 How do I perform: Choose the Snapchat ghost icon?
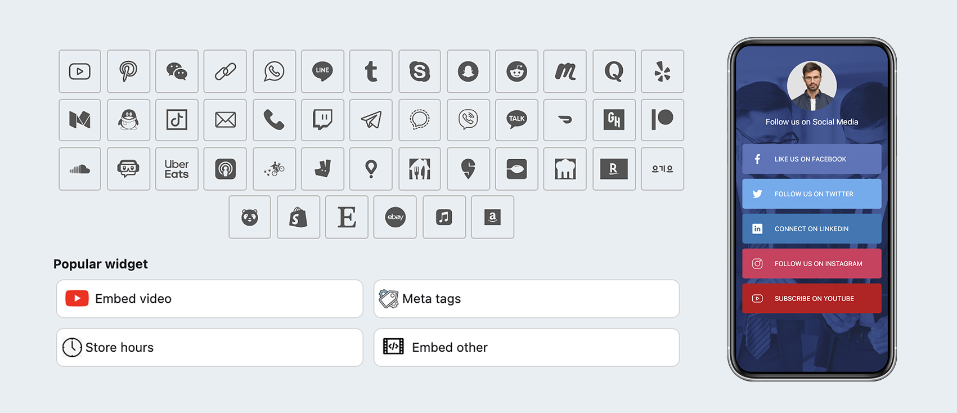click(x=468, y=71)
